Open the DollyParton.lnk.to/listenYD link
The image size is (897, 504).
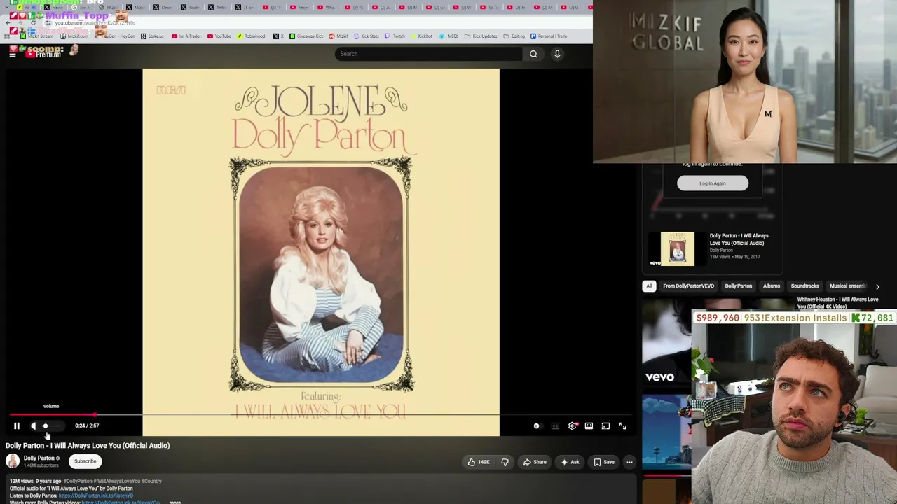point(96,496)
